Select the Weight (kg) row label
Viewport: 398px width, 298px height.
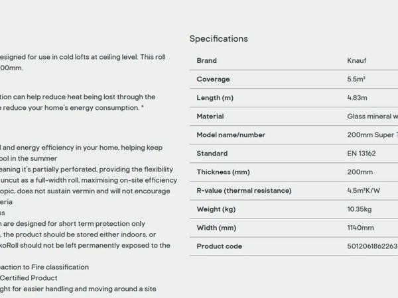[216, 209]
